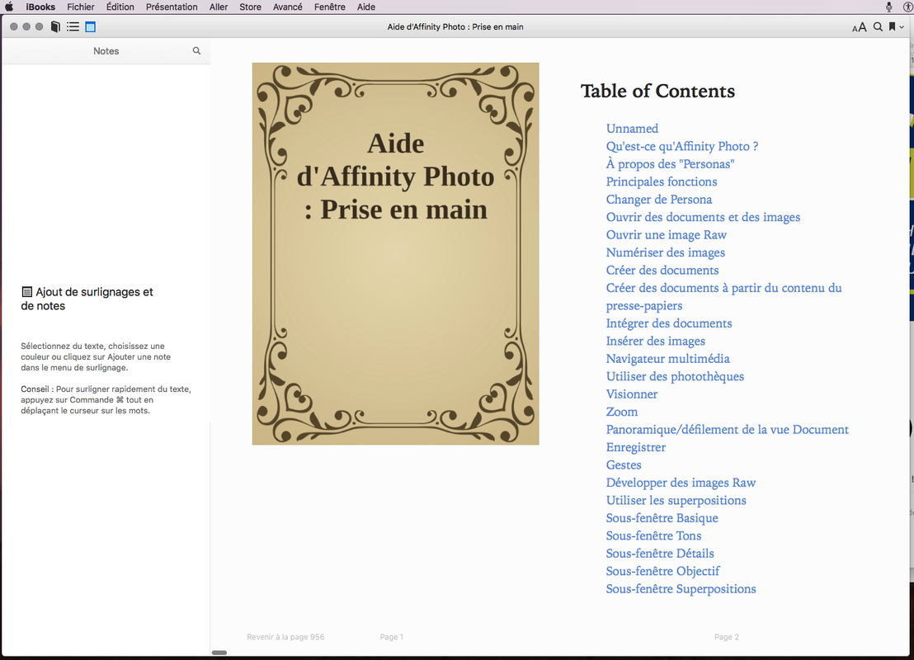This screenshot has width=914, height=660.
Task: Open À propos des "Personas" link
Action: click(x=670, y=164)
